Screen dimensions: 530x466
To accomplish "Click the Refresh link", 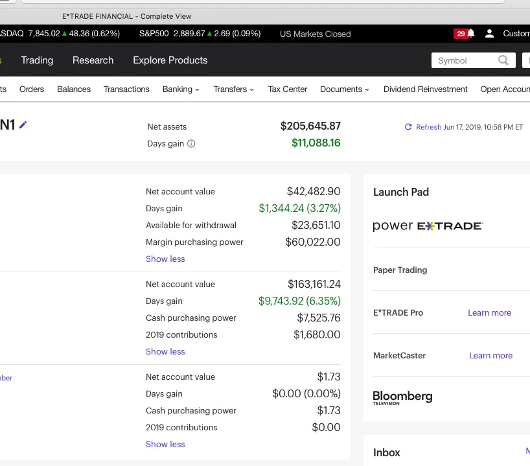I will (x=428, y=127).
